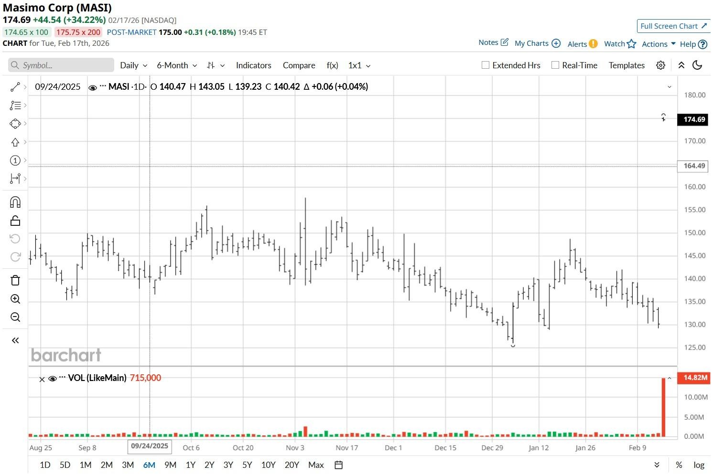Screen dimensions: 713x476
Task: Select the Max time range
Action: click(x=316, y=465)
